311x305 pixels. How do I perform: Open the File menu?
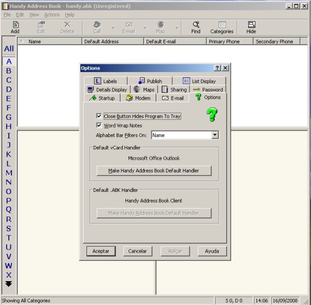pyautogui.click(x=7, y=15)
